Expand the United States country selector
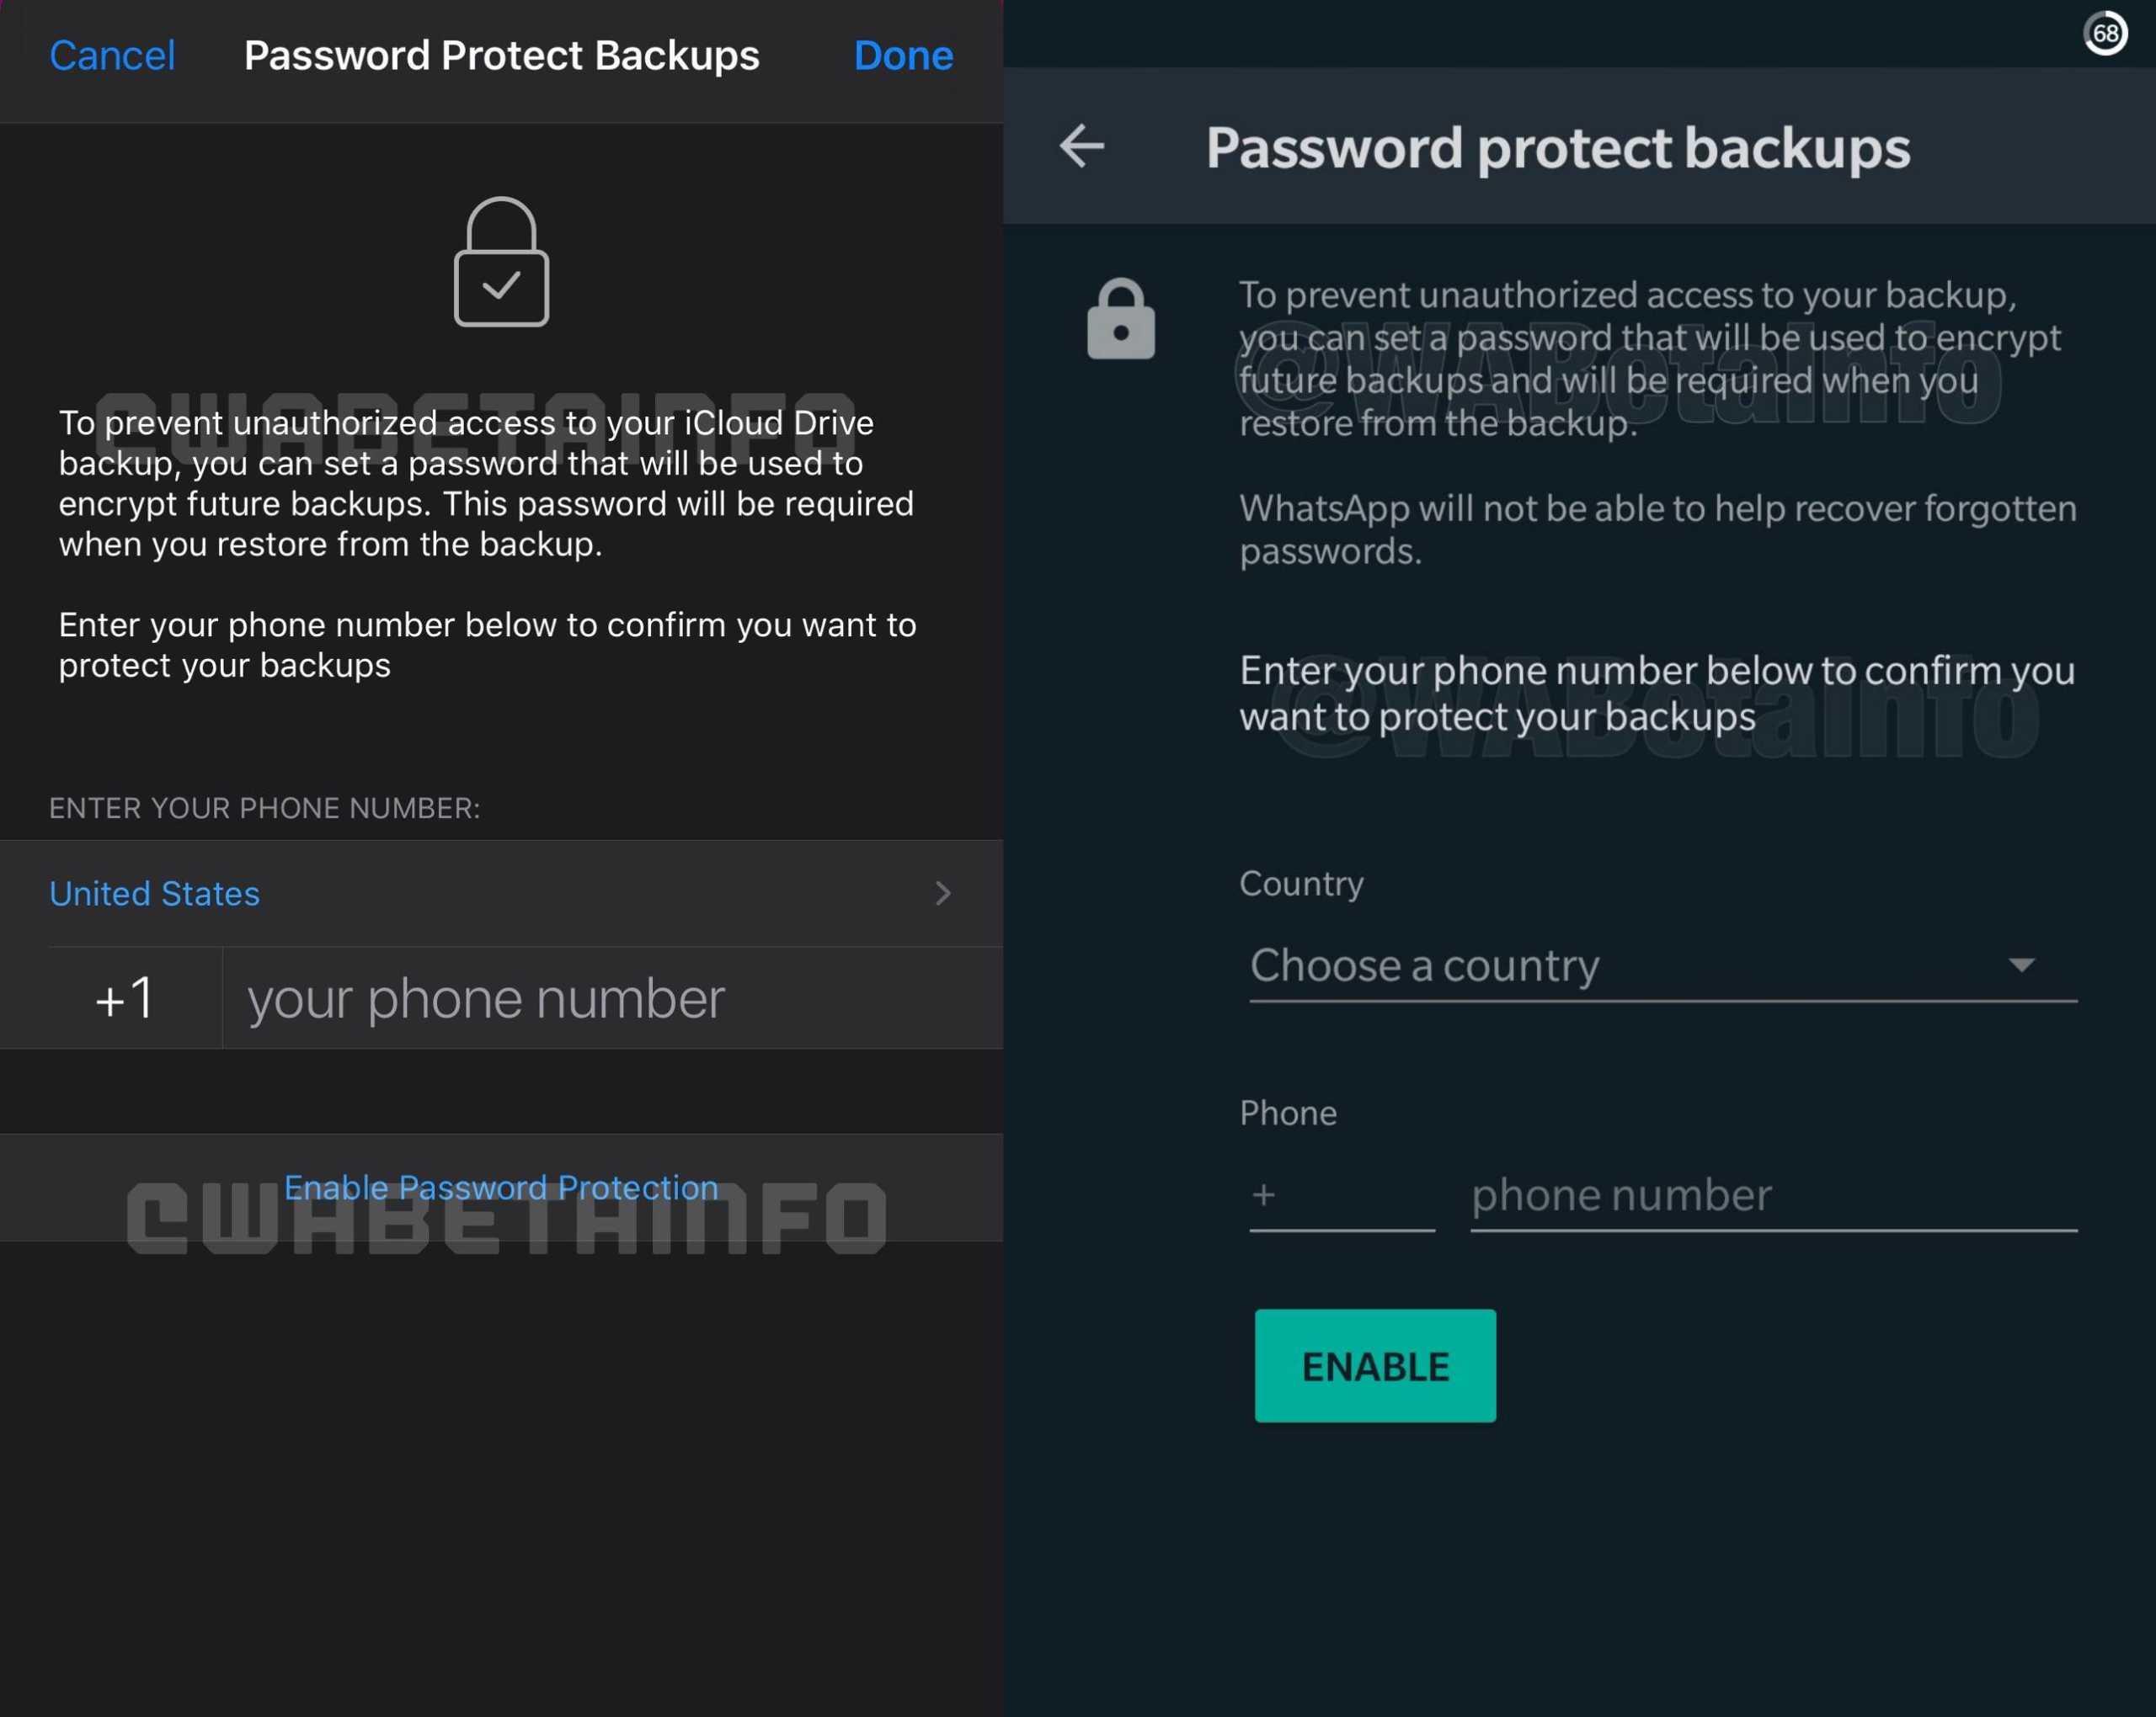The width and height of the screenshot is (2156, 1717). pyautogui.click(x=501, y=894)
